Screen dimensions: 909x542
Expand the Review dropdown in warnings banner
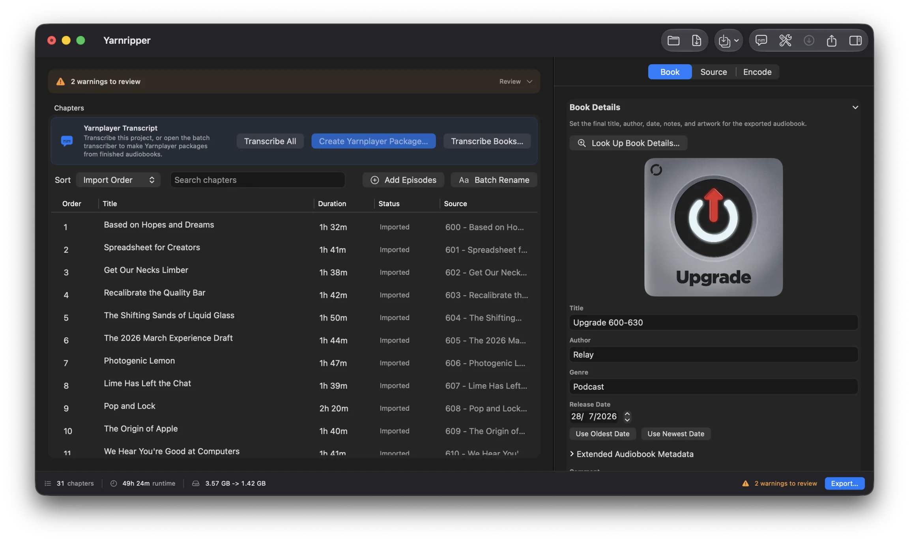(x=516, y=82)
